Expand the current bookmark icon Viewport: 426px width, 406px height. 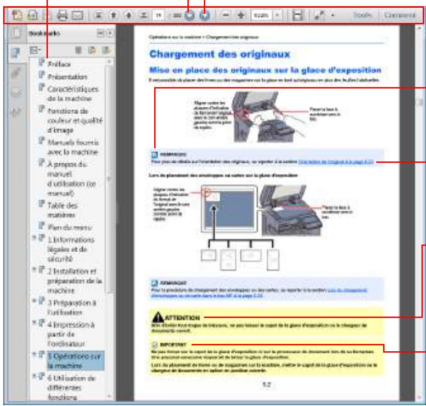[x=106, y=50]
